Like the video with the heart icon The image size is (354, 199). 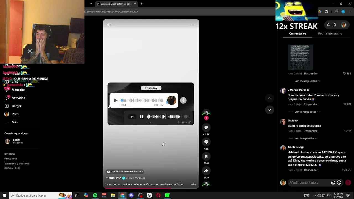tap(206, 127)
